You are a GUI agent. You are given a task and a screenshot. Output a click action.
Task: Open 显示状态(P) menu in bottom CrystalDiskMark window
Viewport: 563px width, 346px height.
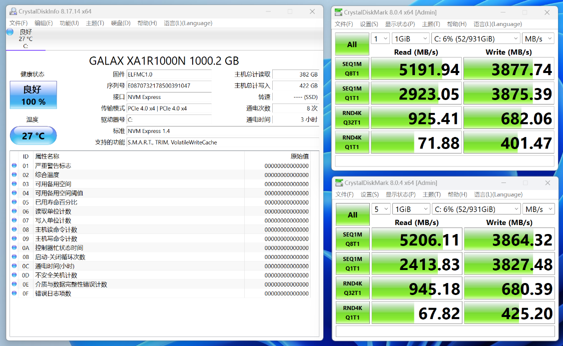[x=401, y=194]
